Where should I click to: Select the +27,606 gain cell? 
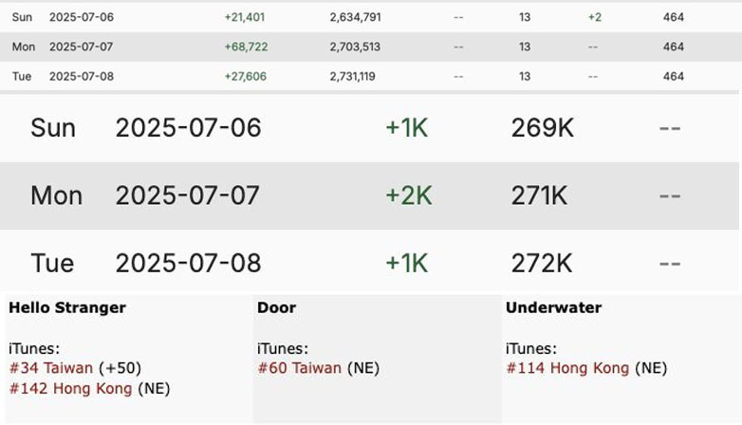point(245,76)
